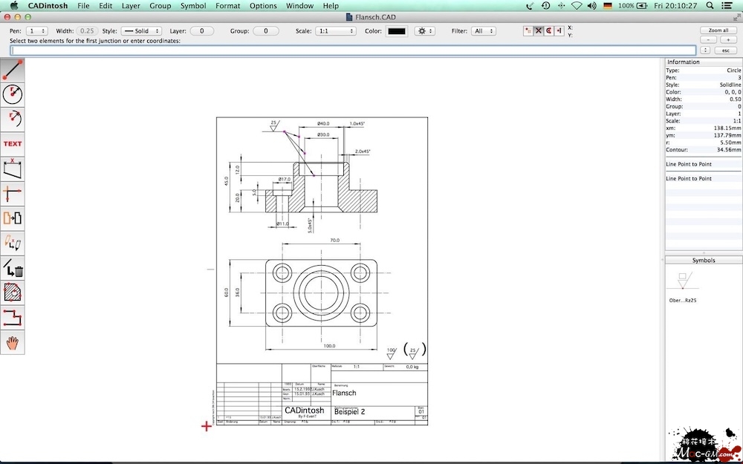Click the Width value field
Viewport: 743px width, 464px height.
click(x=87, y=30)
